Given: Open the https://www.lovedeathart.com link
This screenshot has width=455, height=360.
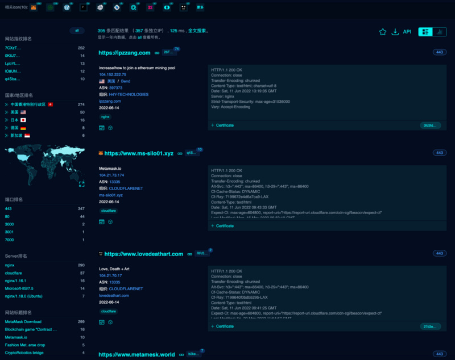Looking at the screenshot, I should tap(143, 254).
